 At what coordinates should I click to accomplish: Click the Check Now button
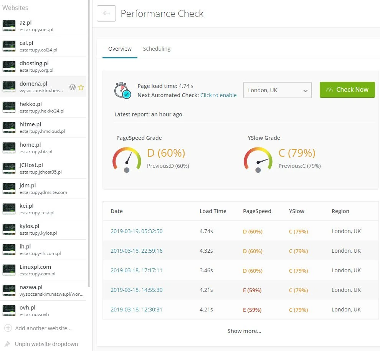click(x=347, y=90)
